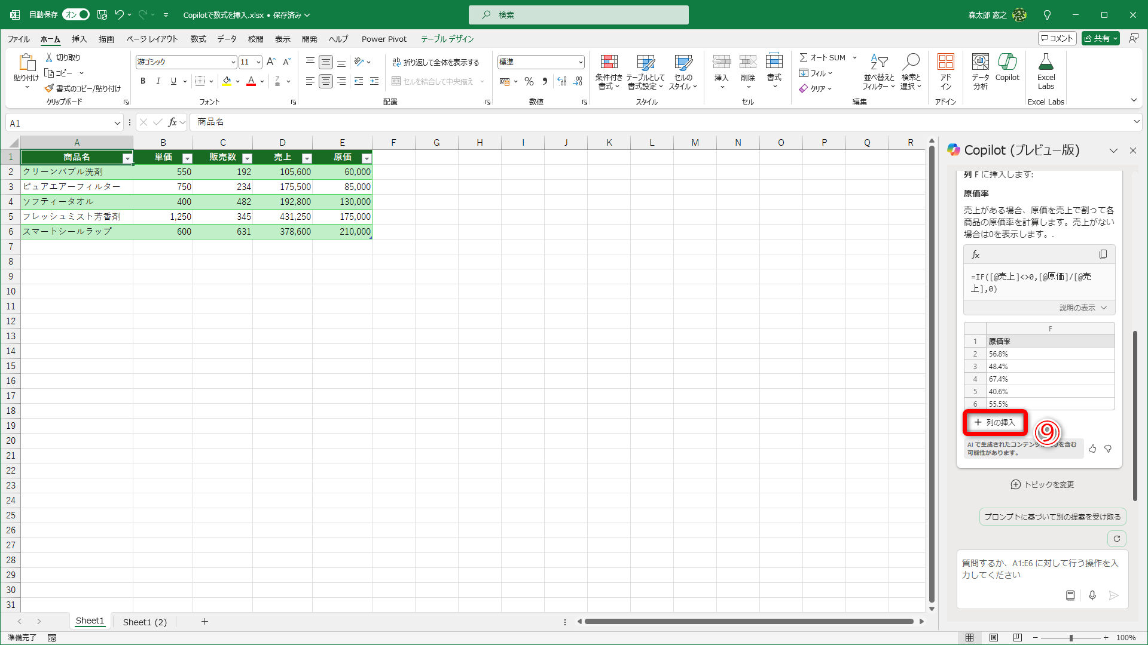The width and height of the screenshot is (1148, 645).
Task: Click the zoom slider in status bar
Action: pos(1070,638)
